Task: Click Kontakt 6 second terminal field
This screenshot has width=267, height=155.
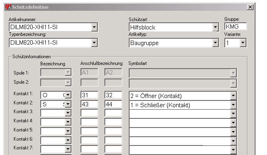Action: [113, 140]
